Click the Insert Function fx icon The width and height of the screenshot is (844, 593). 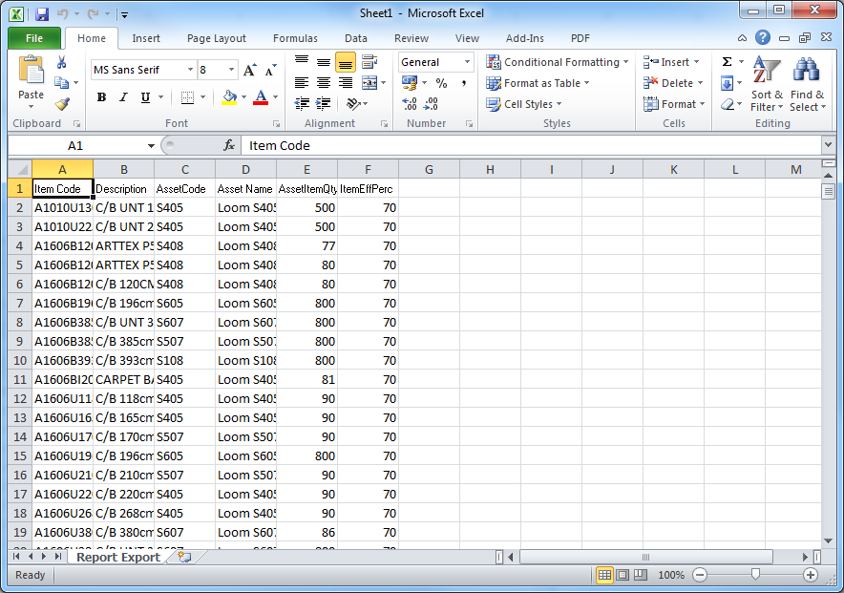[x=229, y=145]
